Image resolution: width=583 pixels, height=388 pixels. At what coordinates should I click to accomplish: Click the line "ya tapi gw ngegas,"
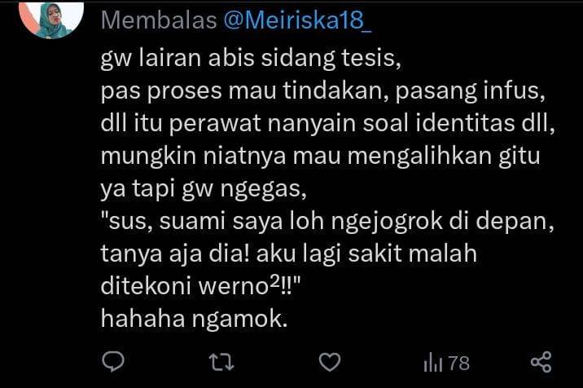[x=204, y=189]
